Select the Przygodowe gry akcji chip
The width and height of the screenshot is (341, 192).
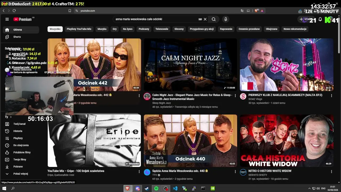click(202, 29)
